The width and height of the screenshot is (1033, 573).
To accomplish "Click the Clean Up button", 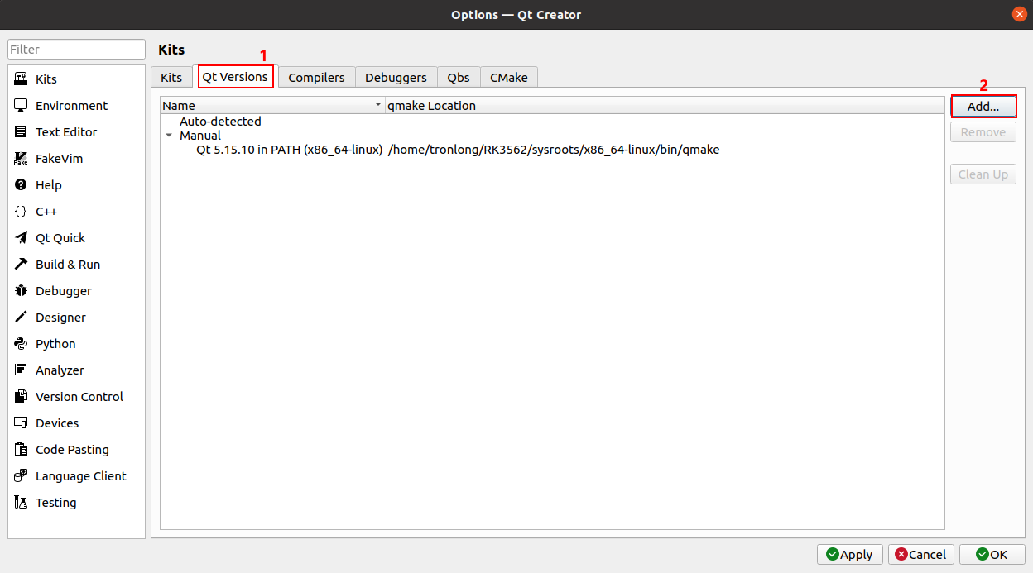I will pos(983,174).
